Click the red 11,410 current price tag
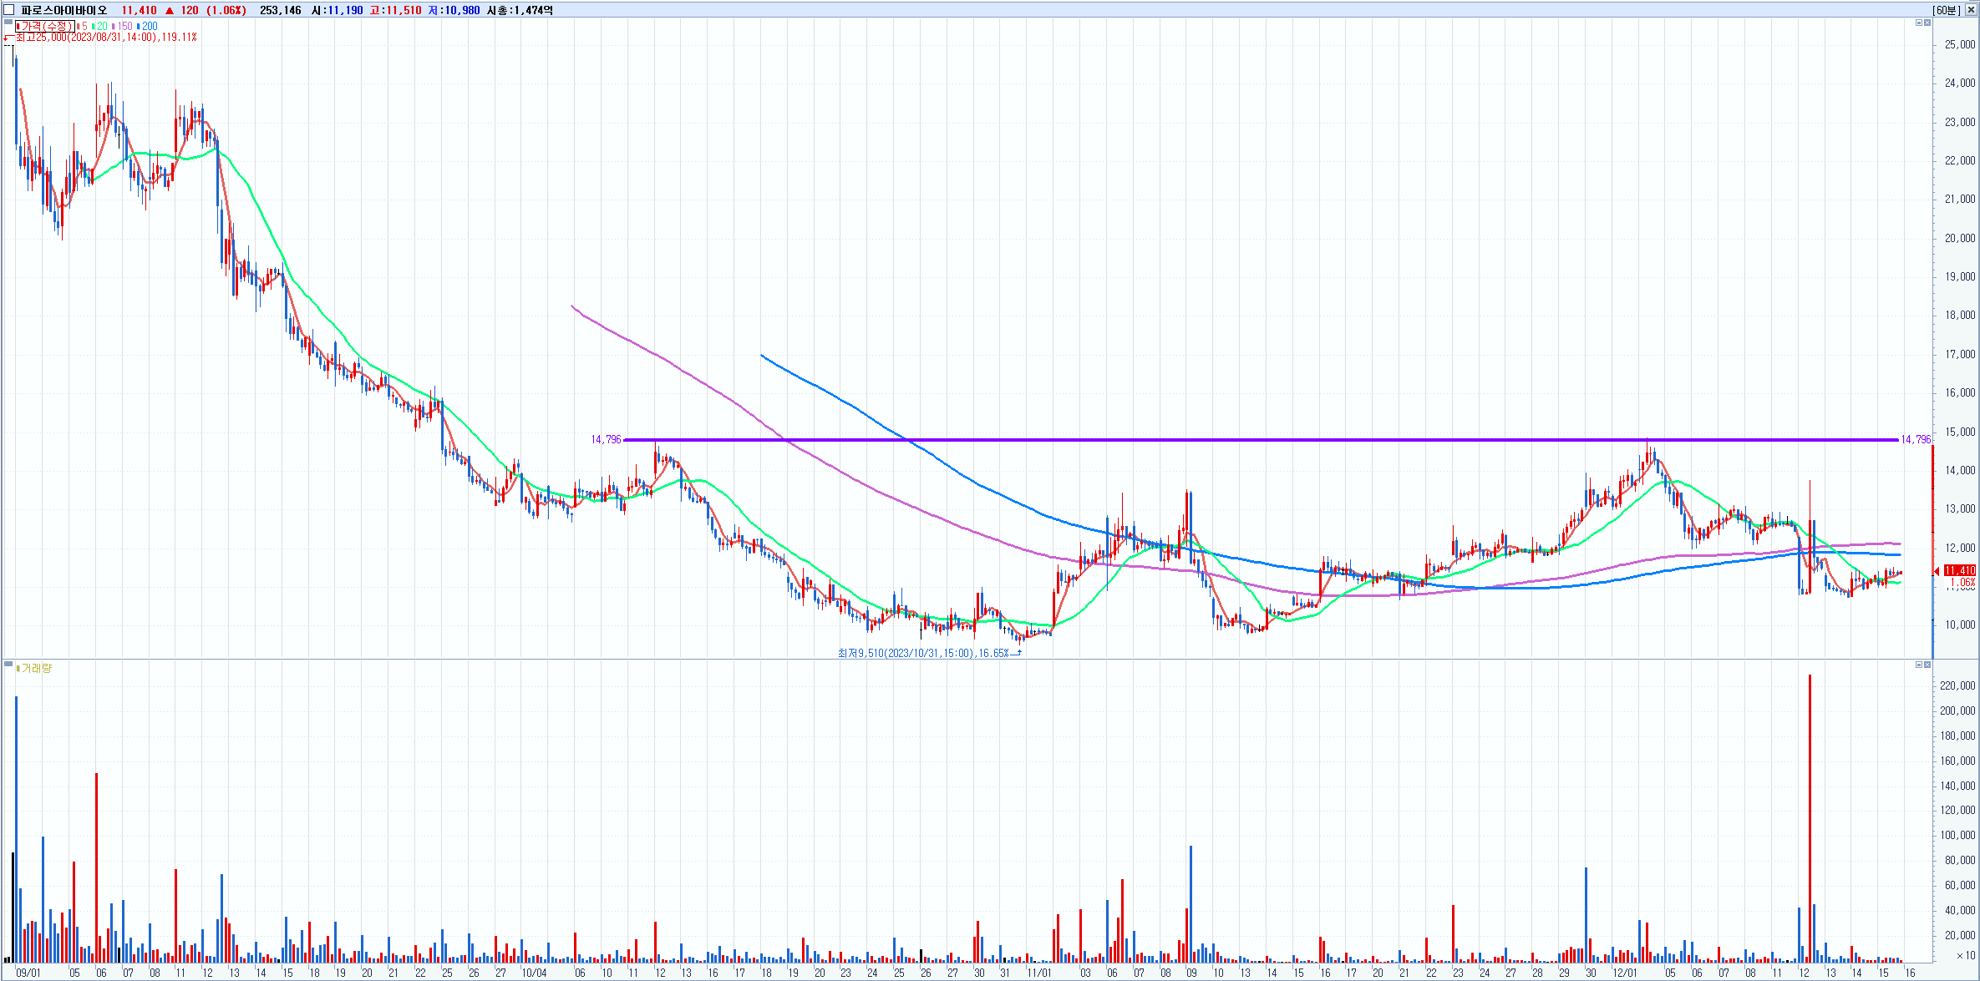This screenshot has width=1980, height=981. coord(1959,571)
